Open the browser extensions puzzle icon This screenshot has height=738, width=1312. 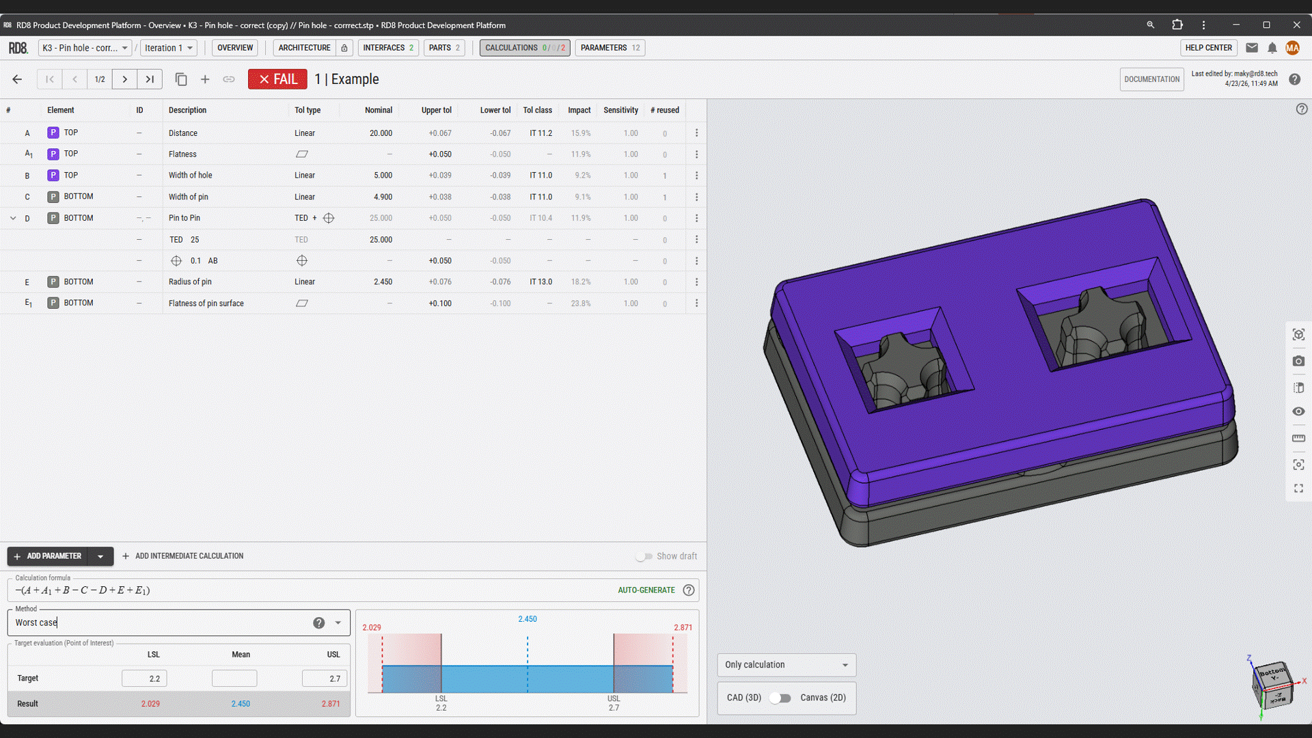[x=1177, y=25]
